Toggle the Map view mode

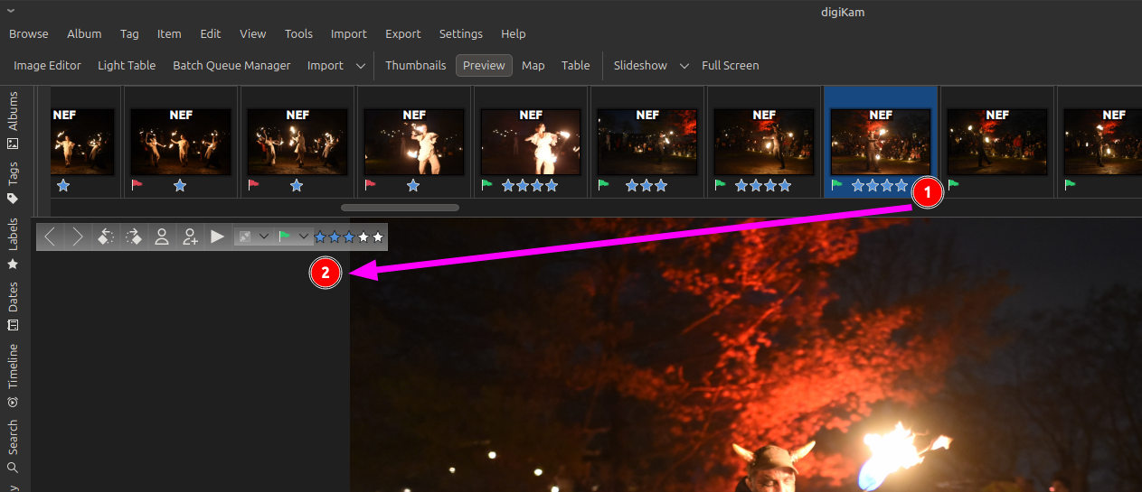533,65
